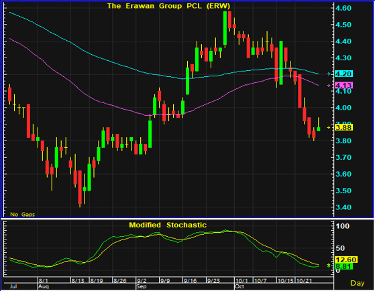
Task: Click the 9/16 date marker
Action: (x=190, y=280)
